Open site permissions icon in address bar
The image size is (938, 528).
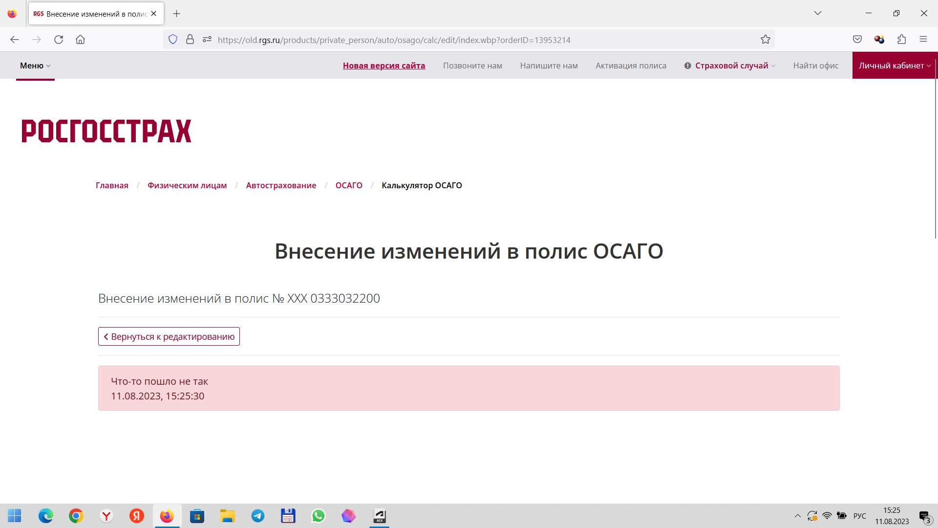(x=207, y=40)
